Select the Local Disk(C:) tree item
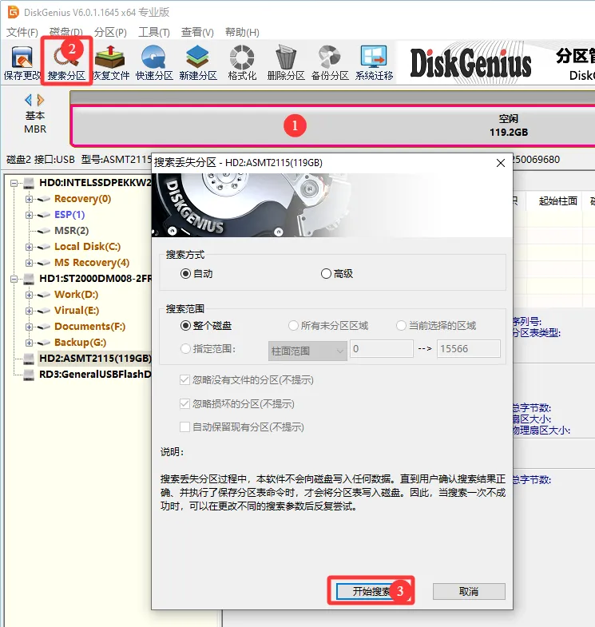 click(x=88, y=247)
